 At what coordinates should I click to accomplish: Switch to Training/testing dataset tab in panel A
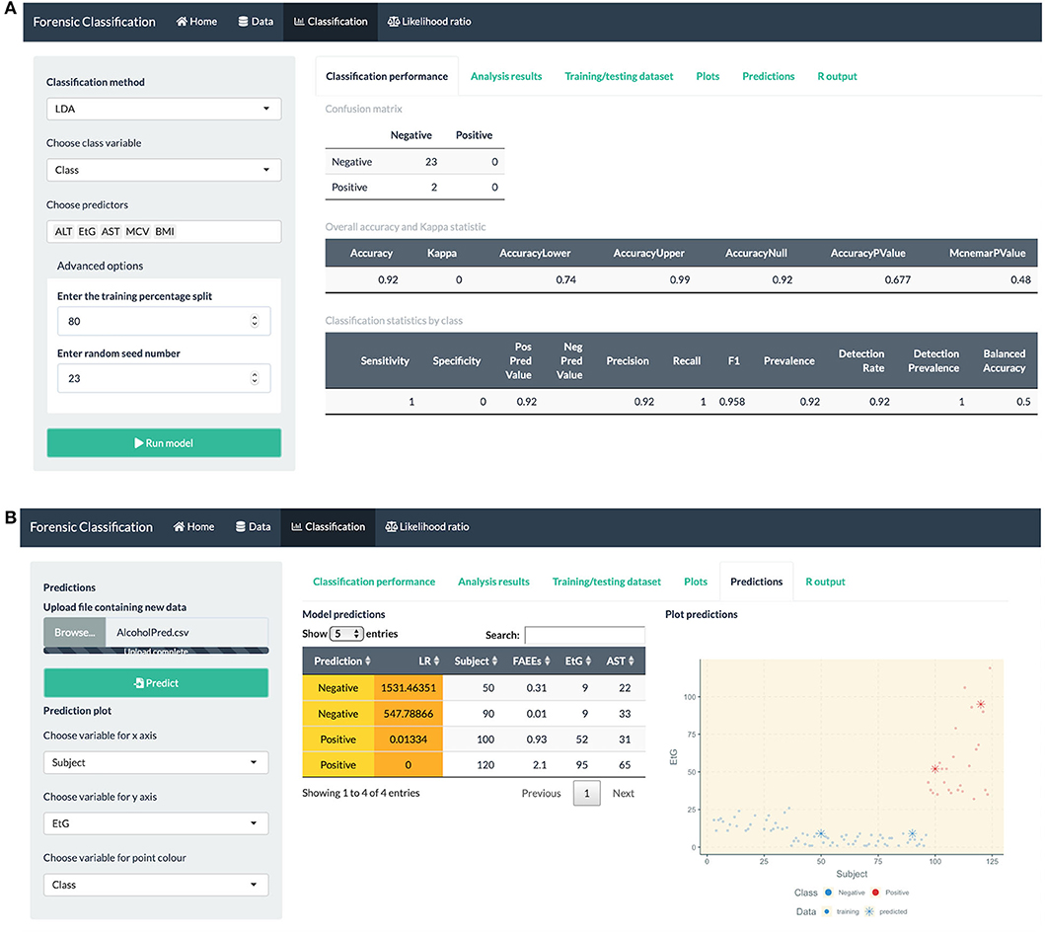coord(619,76)
